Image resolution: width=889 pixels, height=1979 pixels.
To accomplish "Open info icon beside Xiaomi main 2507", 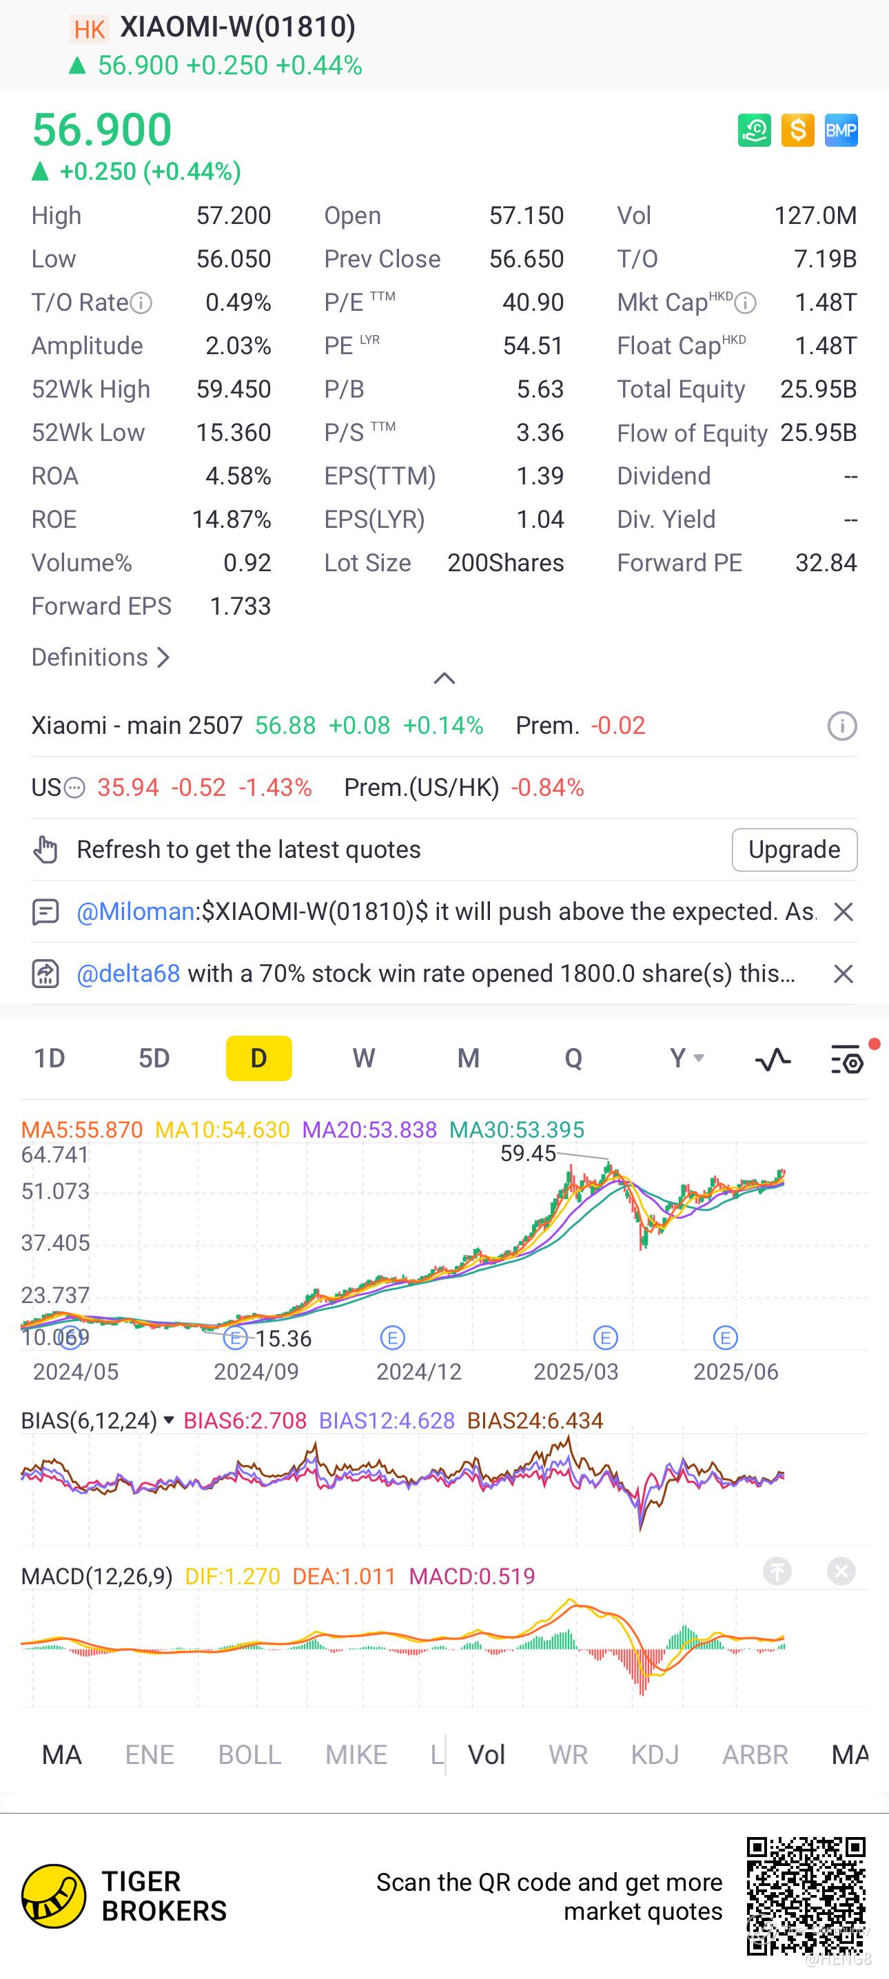I will [842, 725].
